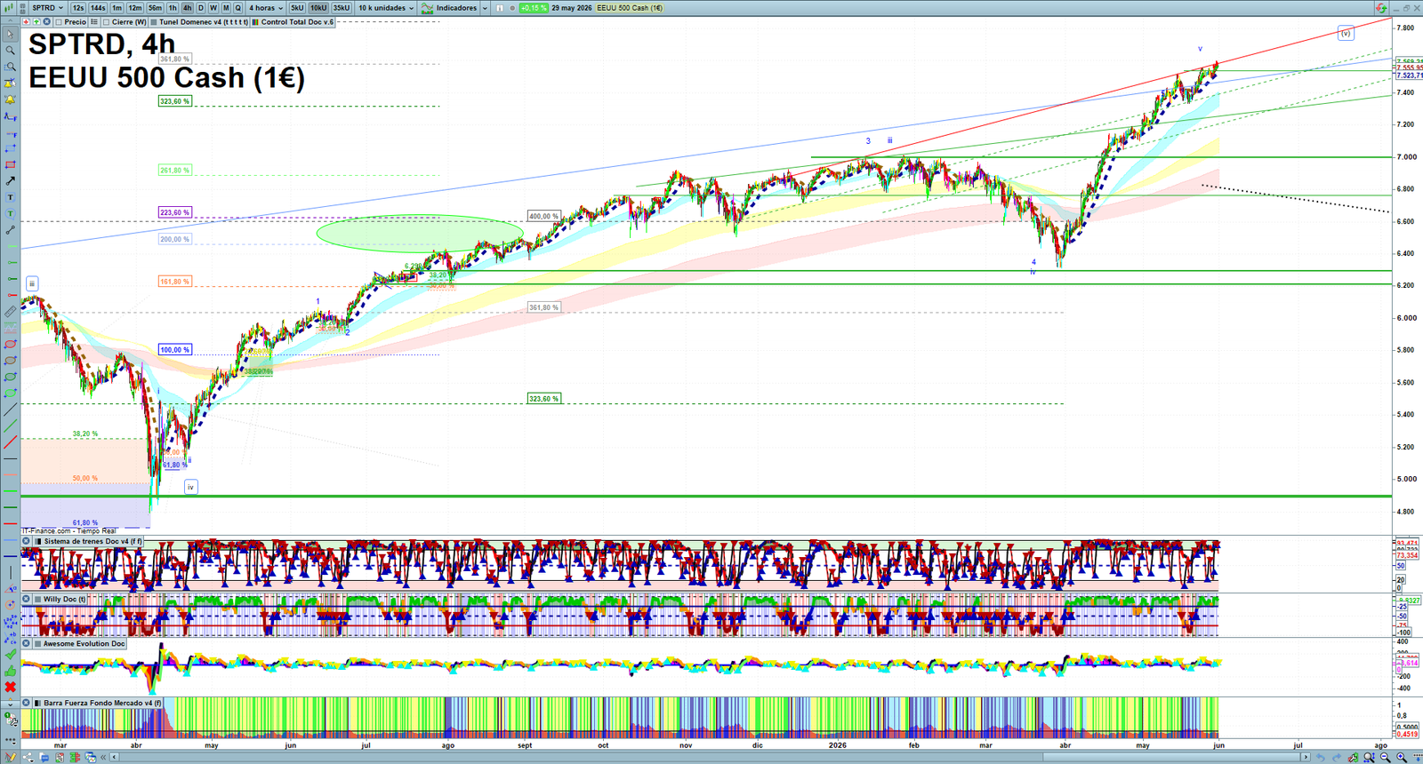Select the text label T tool
Screen dimensions: 1423x764
(x=11, y=196)
